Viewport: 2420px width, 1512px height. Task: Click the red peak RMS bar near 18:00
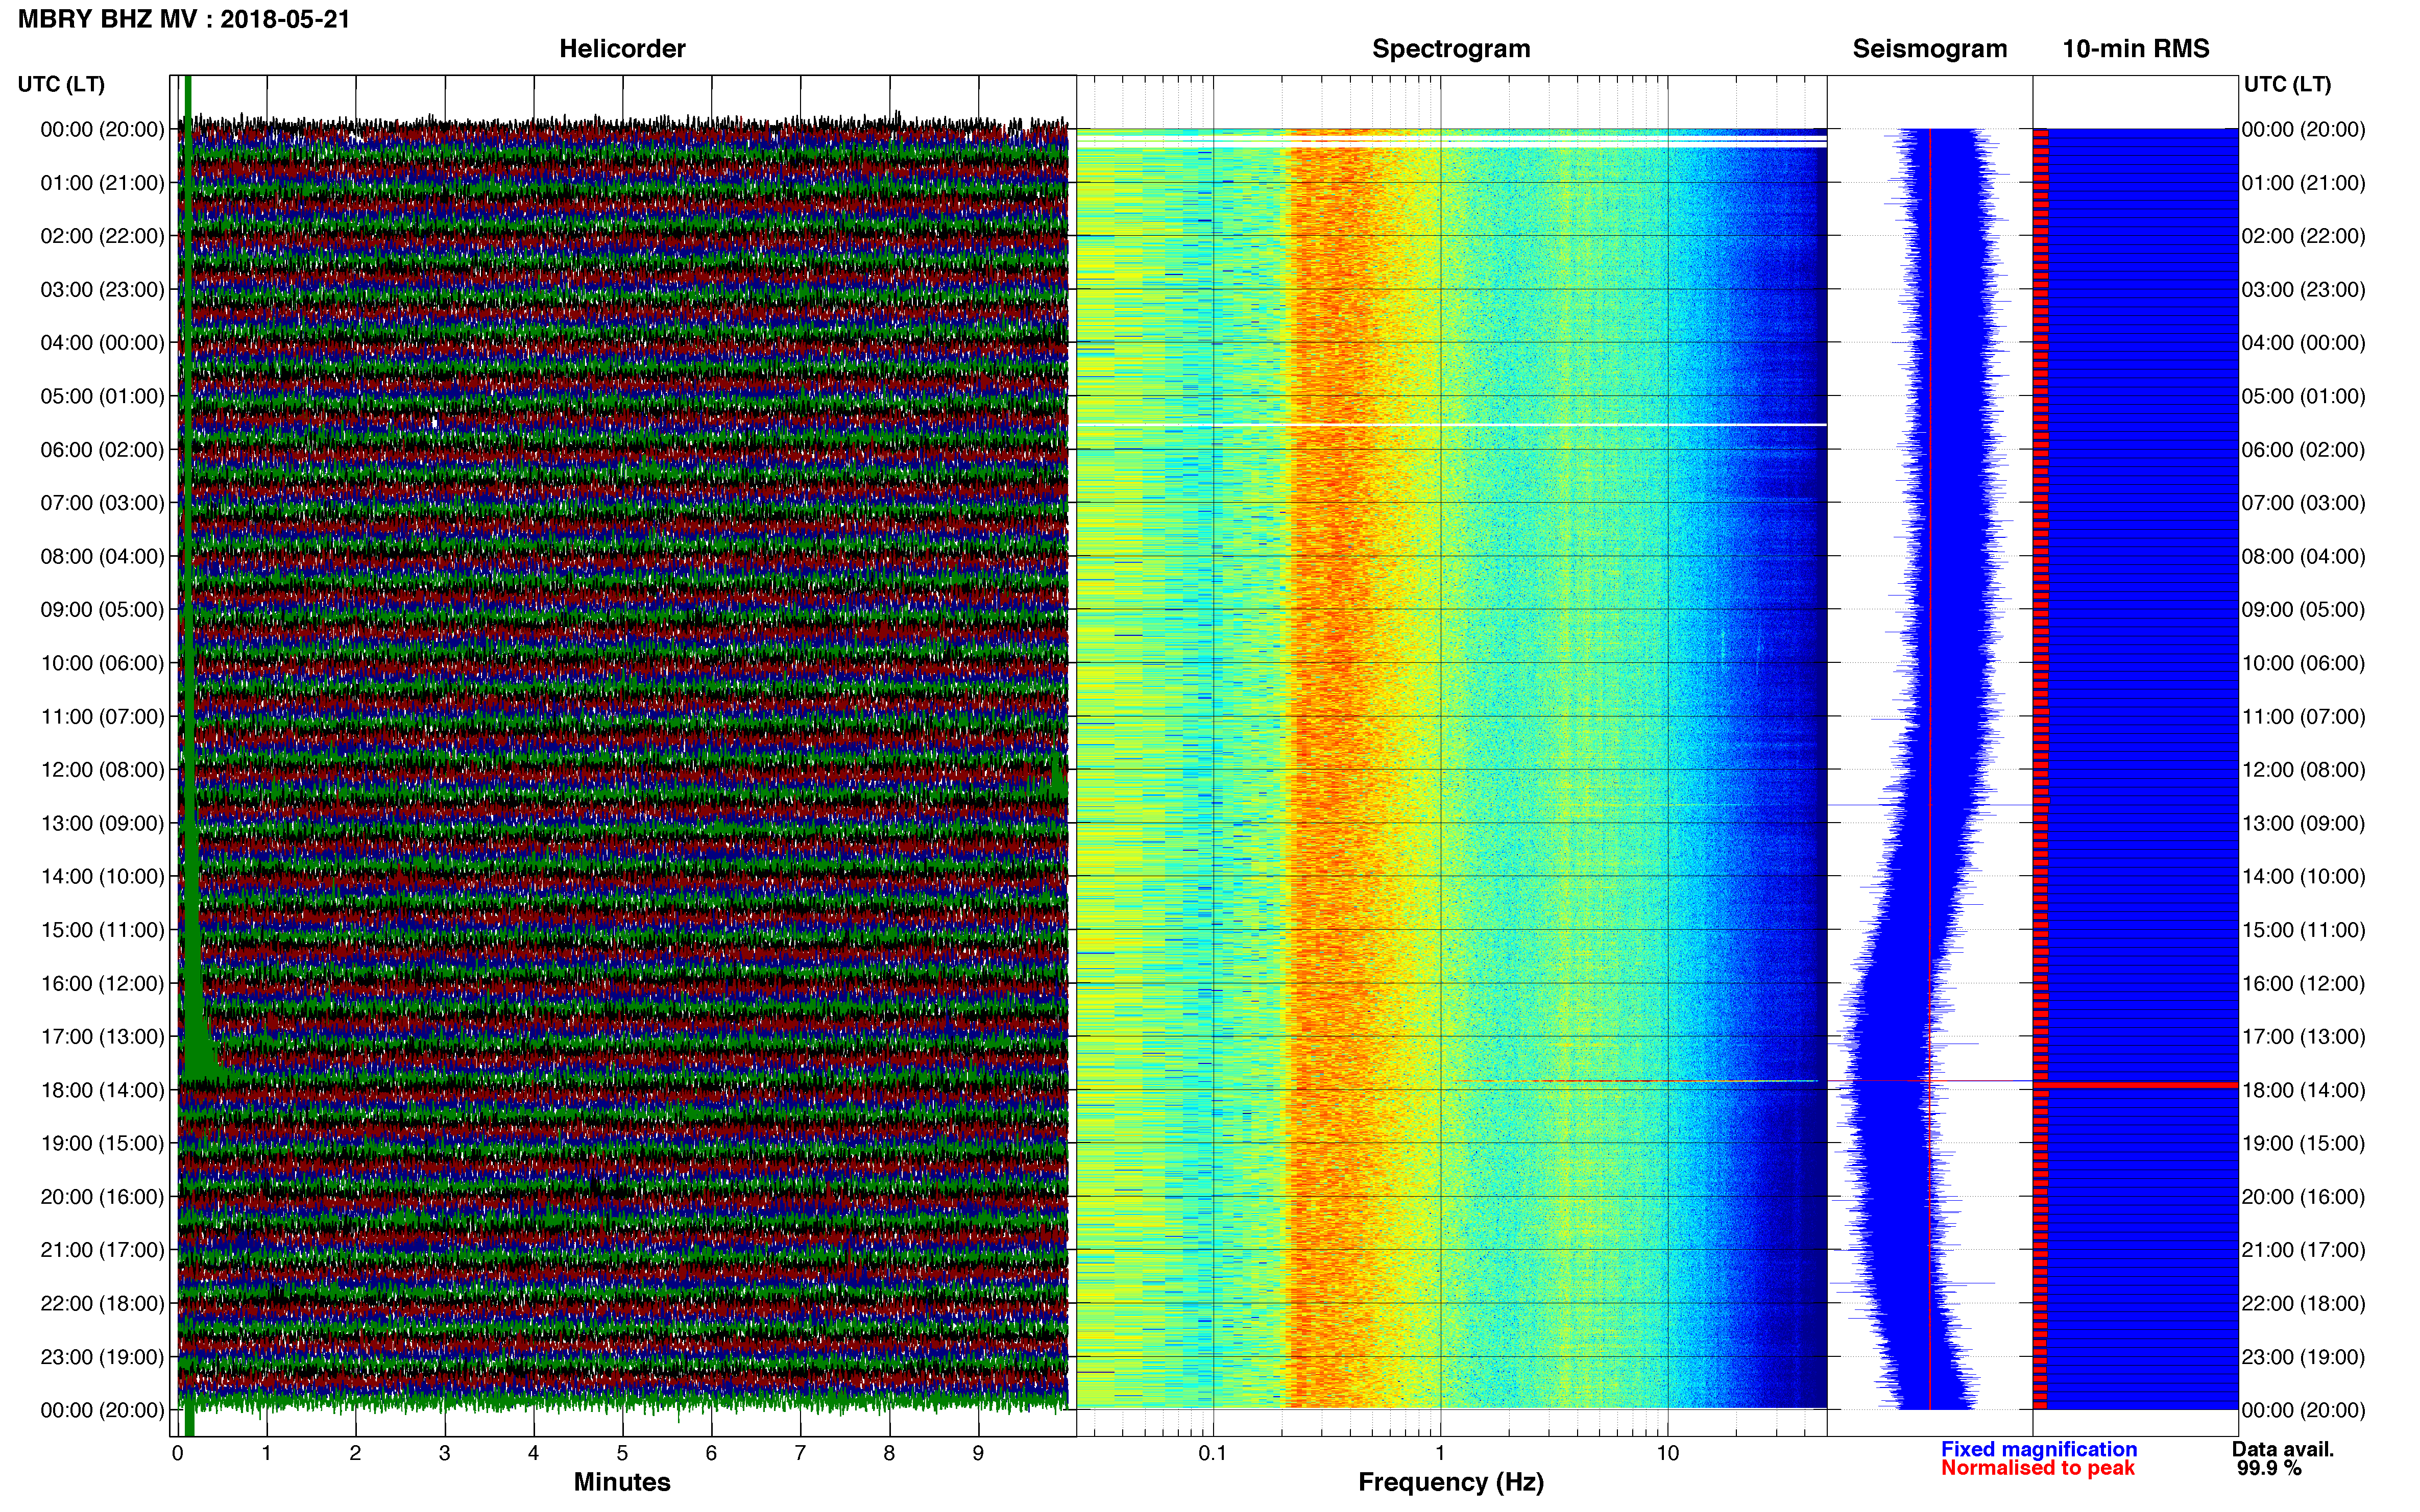(2136, 1084)
